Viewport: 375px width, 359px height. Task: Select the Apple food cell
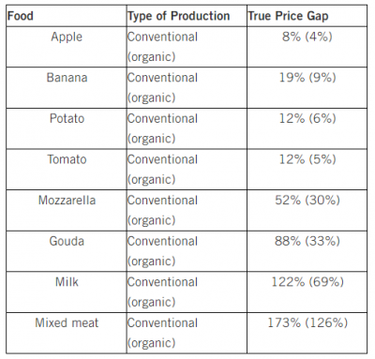(x=67, y=37)
